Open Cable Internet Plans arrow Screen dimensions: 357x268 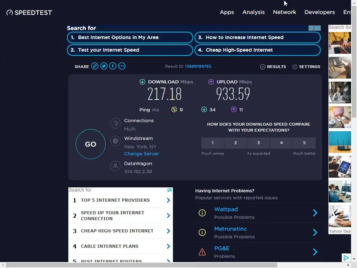(x=168, y=246)
